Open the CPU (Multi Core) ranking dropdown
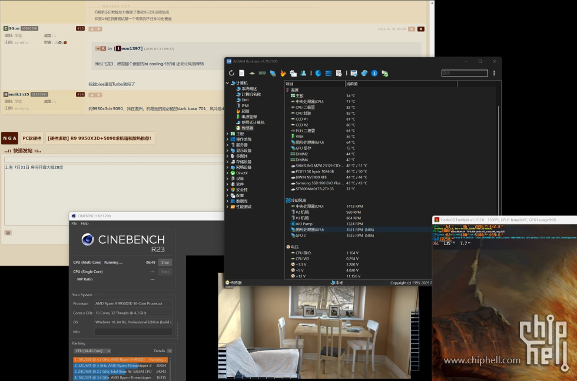Viewport: 577px width, 381px height. click(x=92, y=351)
